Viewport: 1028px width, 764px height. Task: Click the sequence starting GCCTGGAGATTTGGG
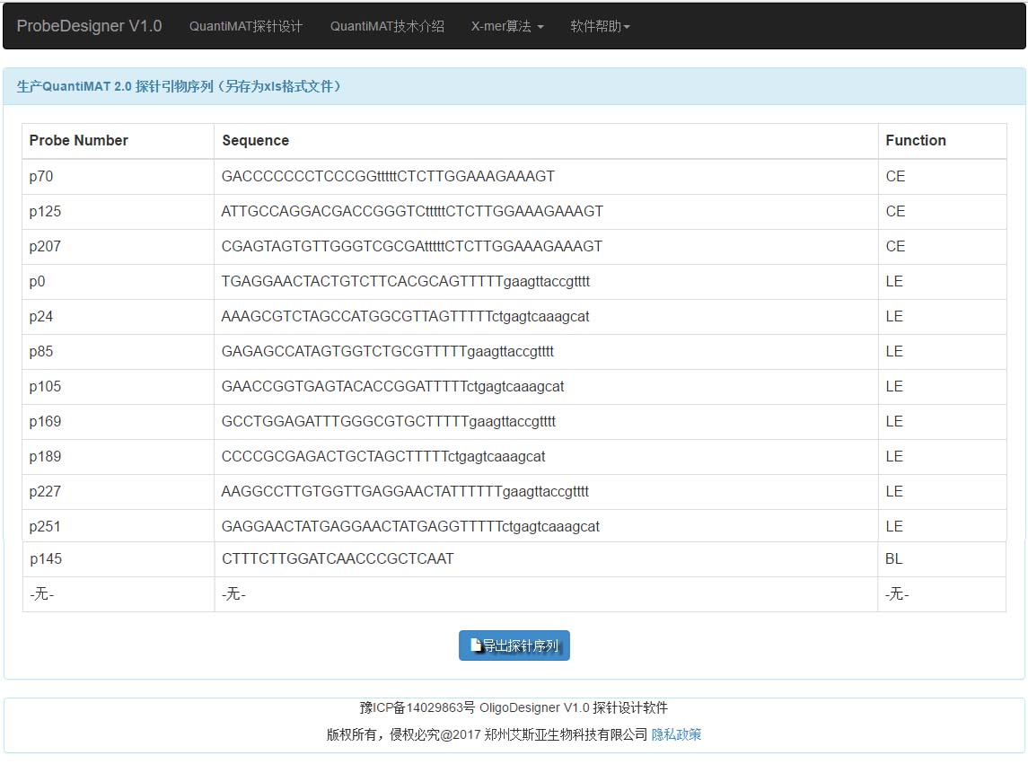click(x=388, y=422)
